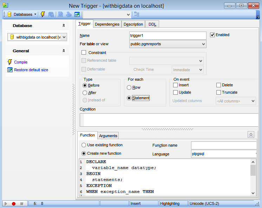Open the Arguments tab
262x208 pixels.
point(108,136)
